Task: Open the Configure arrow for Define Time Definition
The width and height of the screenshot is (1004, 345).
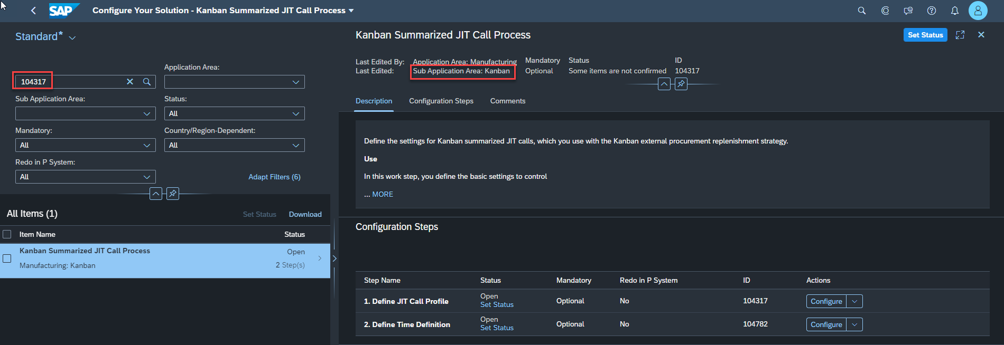Action: (854, 324)
